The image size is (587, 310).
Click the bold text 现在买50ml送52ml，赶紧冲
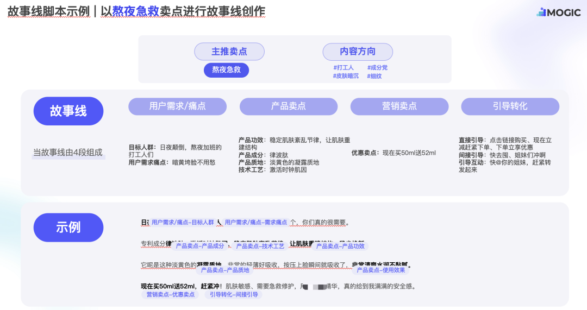point(180,287)
